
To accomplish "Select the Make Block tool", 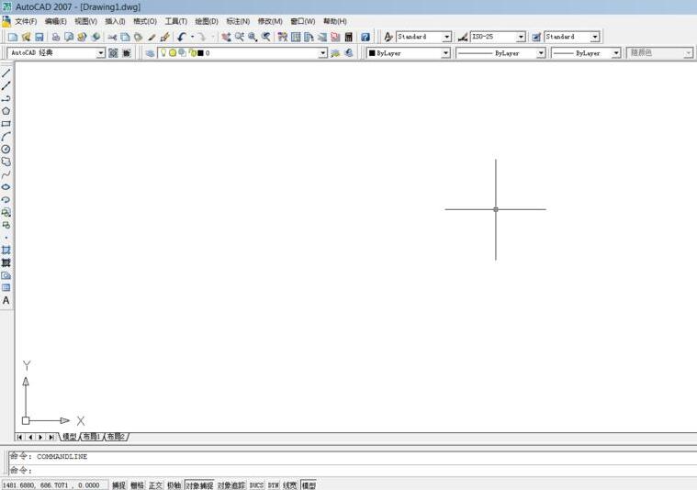I will coord(6,225).
